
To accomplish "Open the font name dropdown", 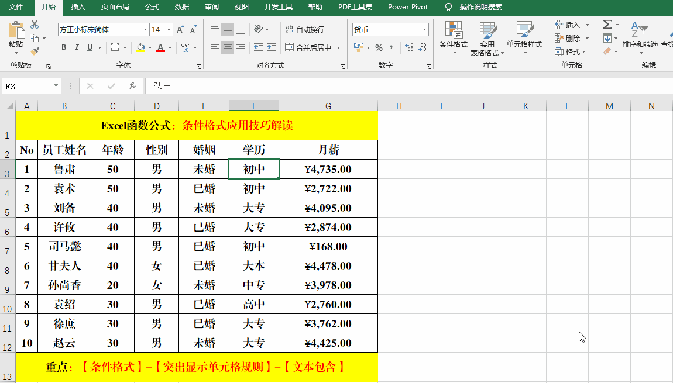I will click(145, 30).
